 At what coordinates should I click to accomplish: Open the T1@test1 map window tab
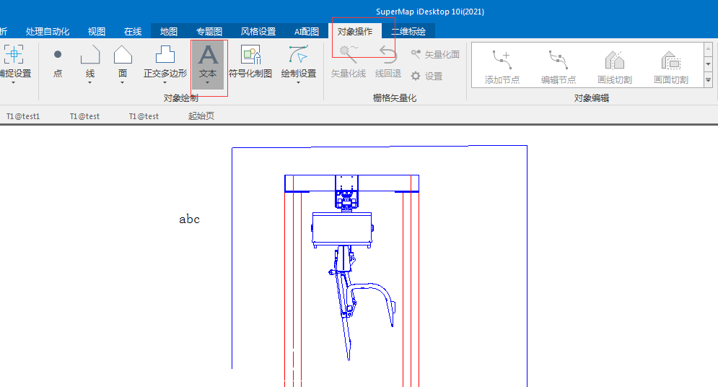tap(23, 116)
